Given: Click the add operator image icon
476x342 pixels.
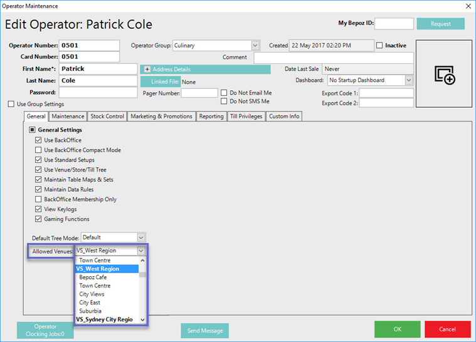Looking at the screenshot, I should click(x=445, y=75).
